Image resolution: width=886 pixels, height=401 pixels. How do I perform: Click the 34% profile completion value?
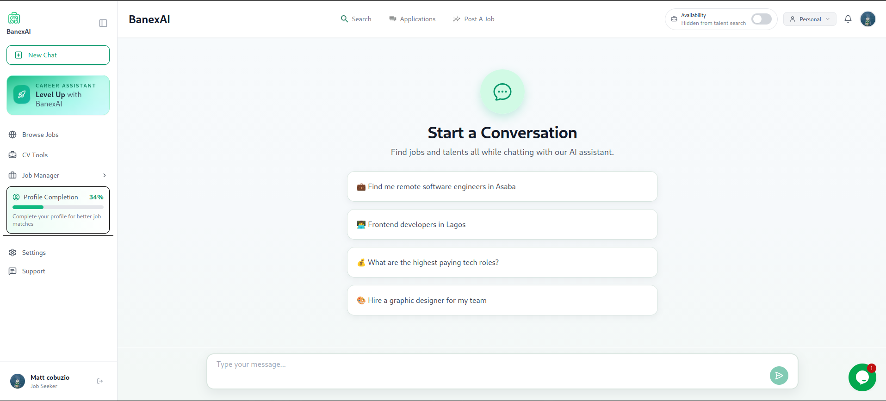(x=96, y=197)
